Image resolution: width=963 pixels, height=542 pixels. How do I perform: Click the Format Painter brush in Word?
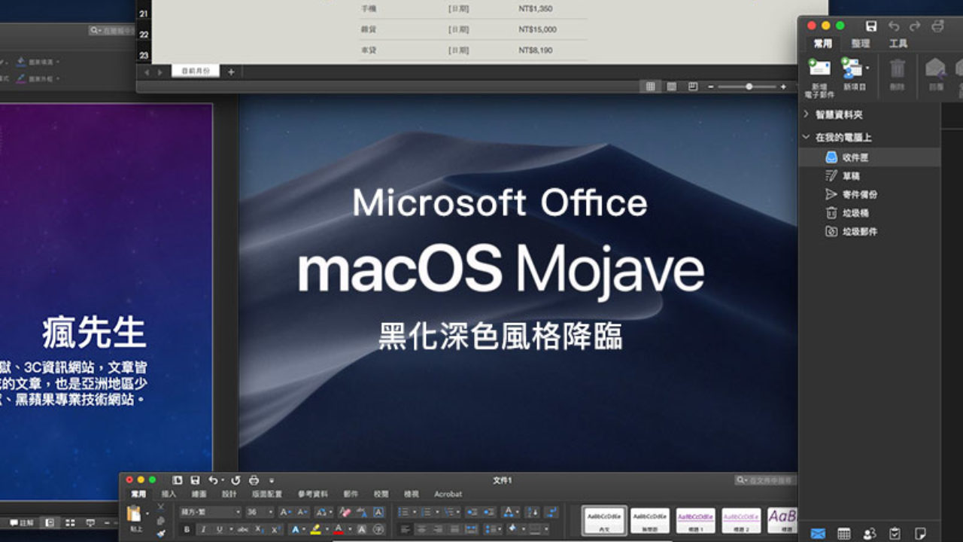point(161,534)
